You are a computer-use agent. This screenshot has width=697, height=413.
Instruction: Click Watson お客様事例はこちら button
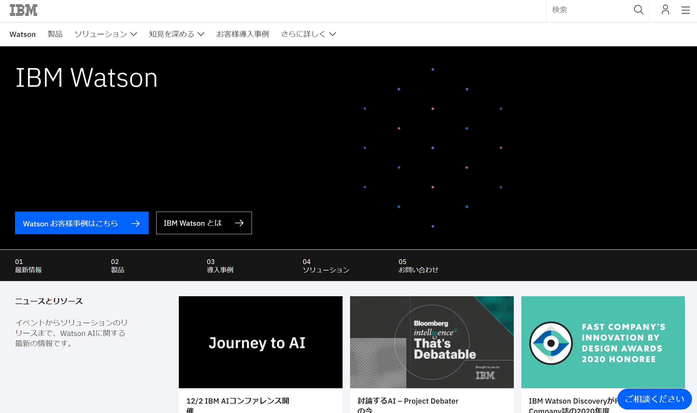pyautogui.click(x=82, y=223)
